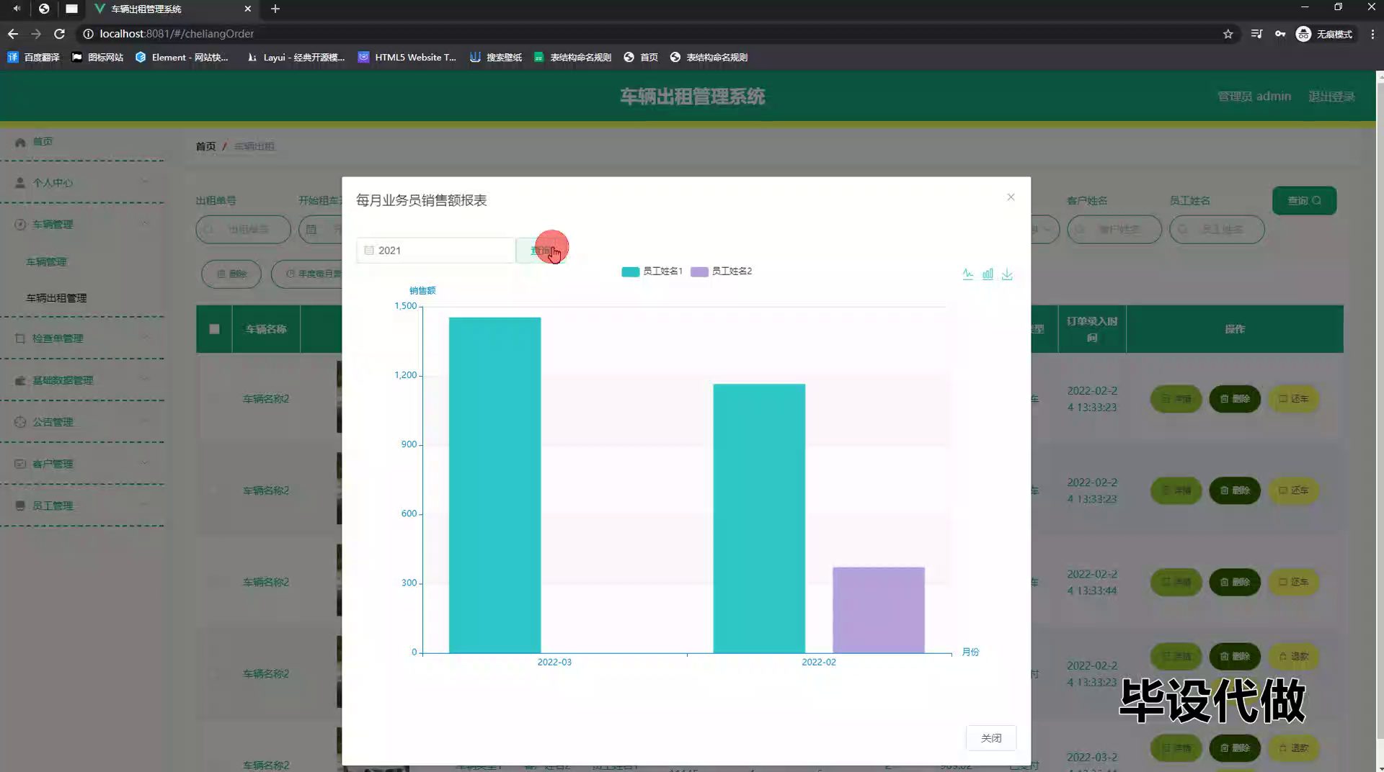This screenshot has height=772, width=1384.
Task: Download the chart as image
Action: pos(1007,274)
